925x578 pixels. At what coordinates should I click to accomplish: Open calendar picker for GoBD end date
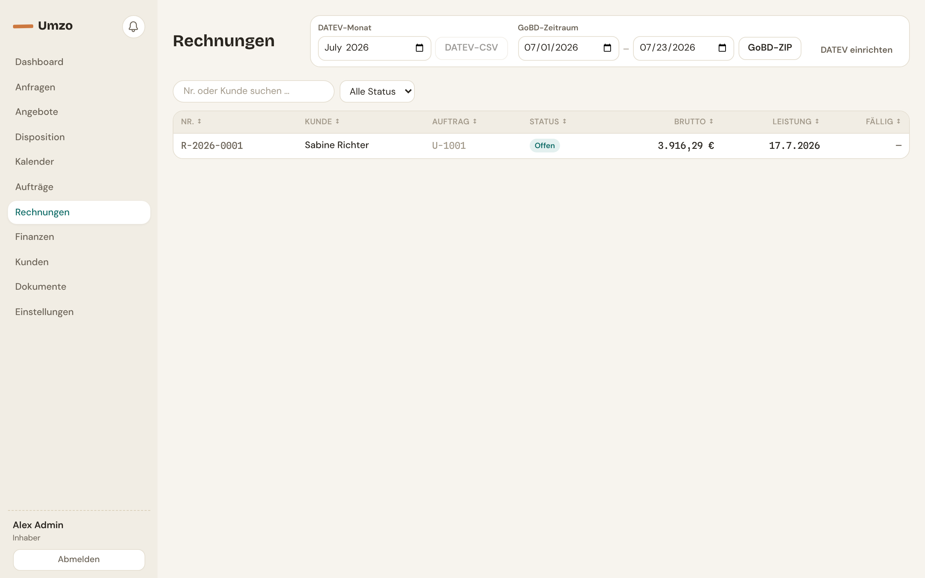tap(722, 48)
